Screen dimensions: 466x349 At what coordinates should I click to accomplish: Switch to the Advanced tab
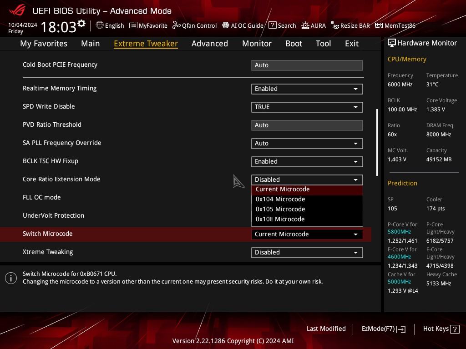[x=210, y=44]
